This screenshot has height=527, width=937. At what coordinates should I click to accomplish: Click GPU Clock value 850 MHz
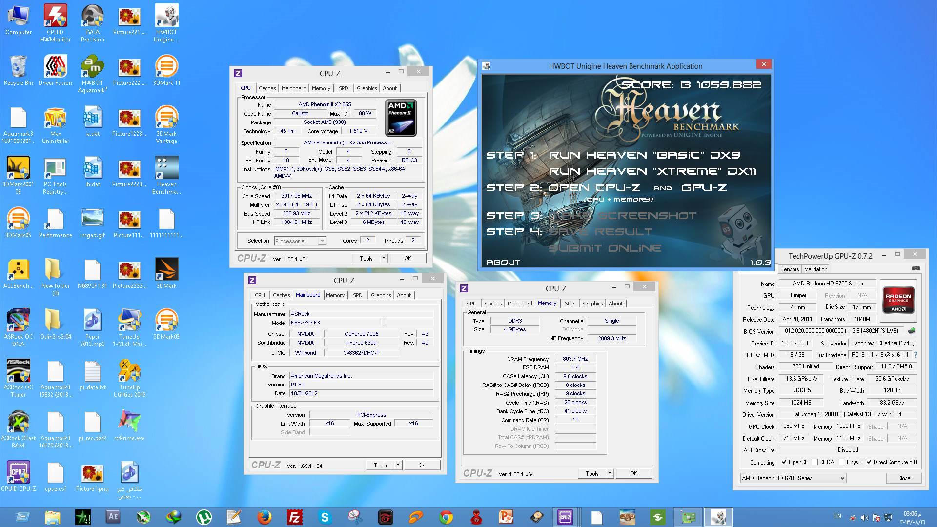[x=794, y=426]
